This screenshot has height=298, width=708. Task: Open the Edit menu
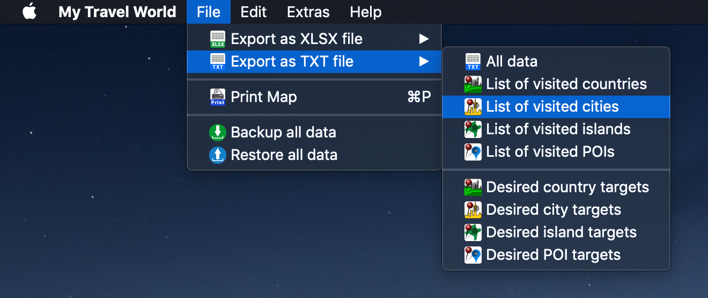click(254, 12)
